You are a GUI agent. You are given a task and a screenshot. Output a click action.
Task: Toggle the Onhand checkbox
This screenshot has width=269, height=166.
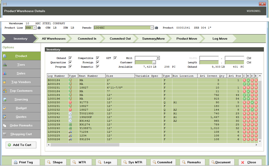(70, 58)
